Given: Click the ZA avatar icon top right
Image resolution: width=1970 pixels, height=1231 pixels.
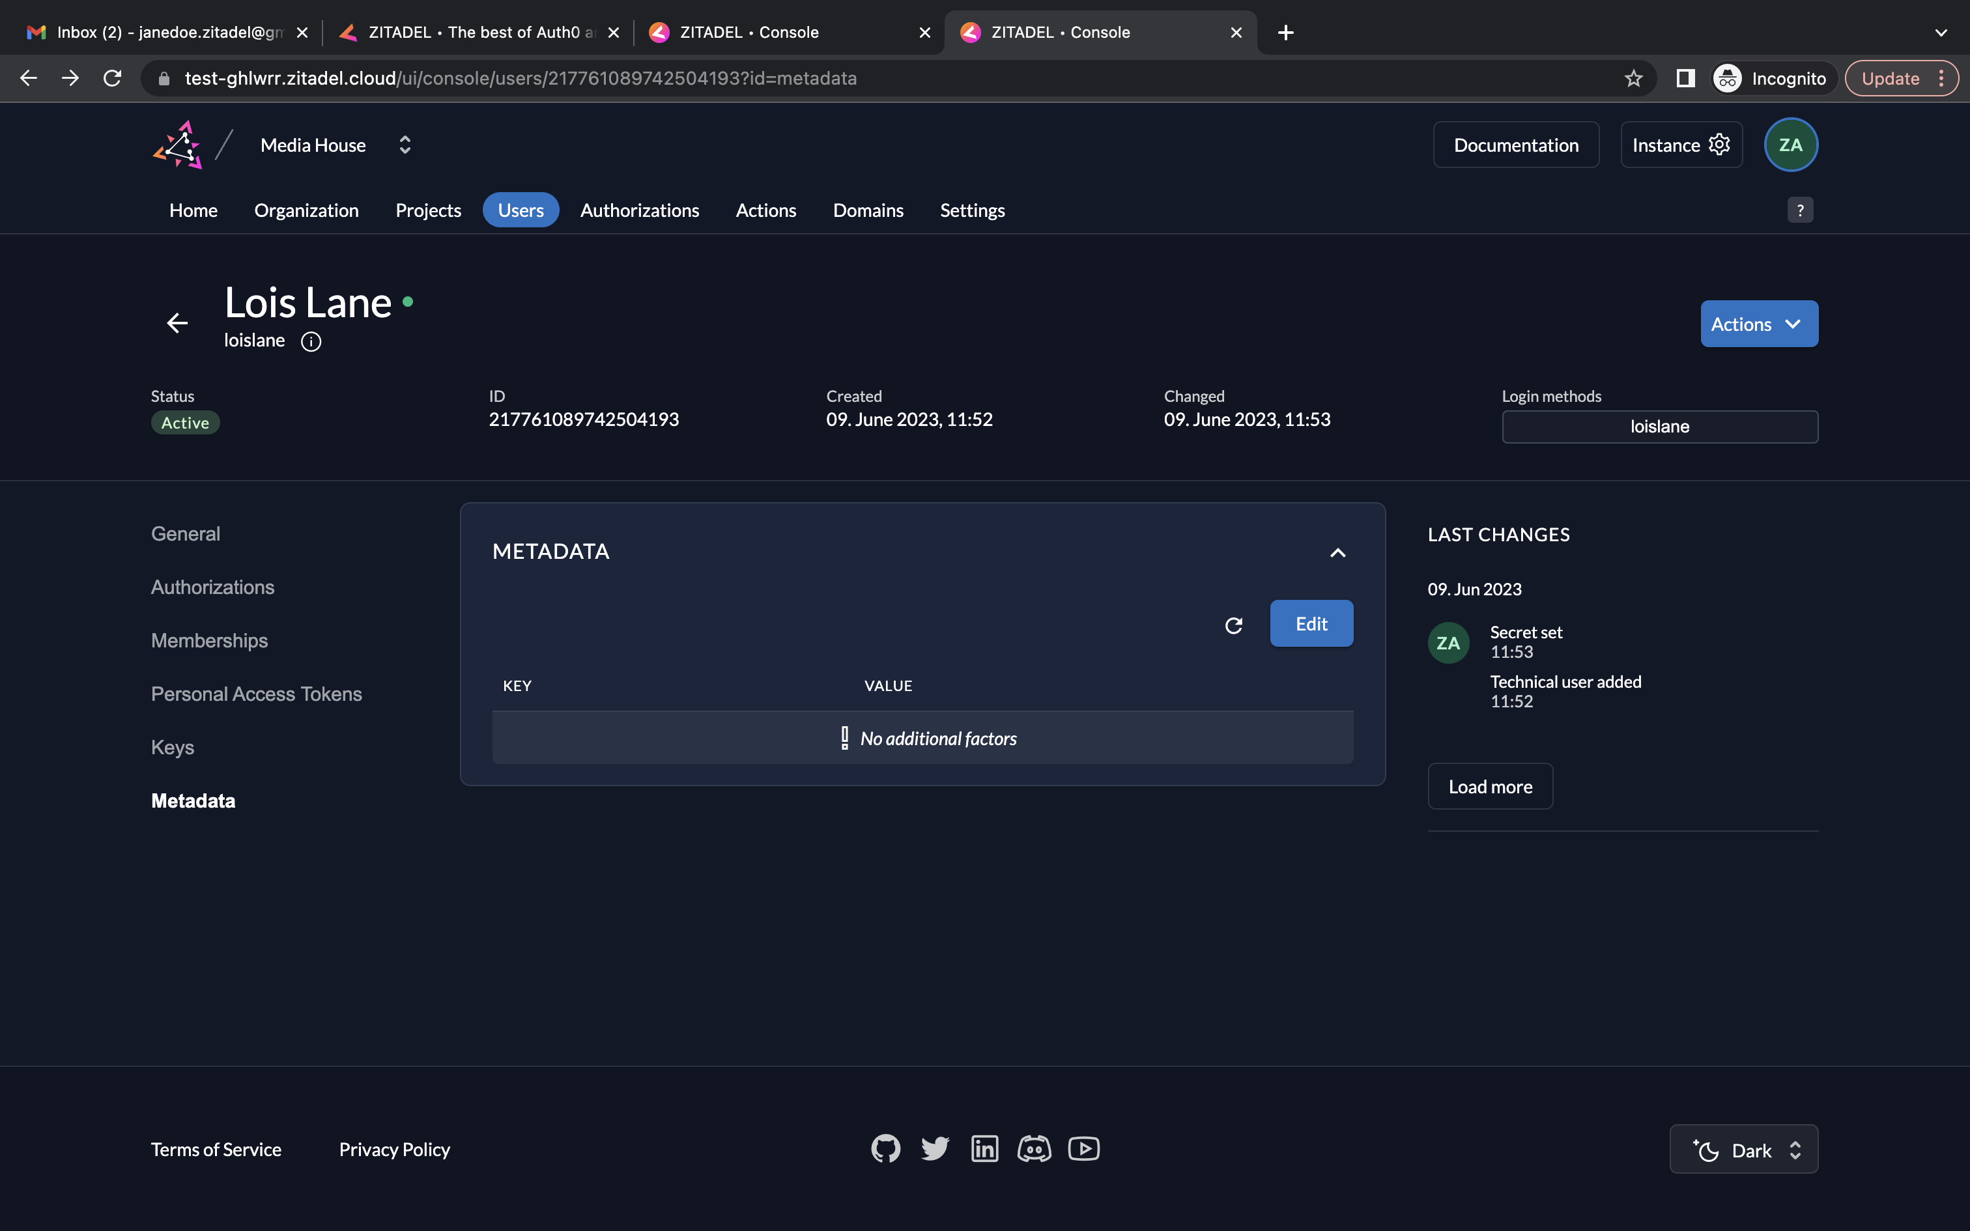Looking at the screenshot, I should (x=1792, y=145).
